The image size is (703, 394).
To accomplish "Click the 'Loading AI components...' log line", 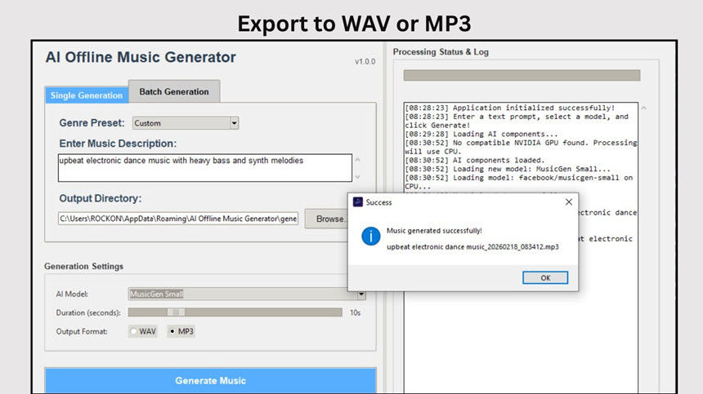I will coord(481,134).
